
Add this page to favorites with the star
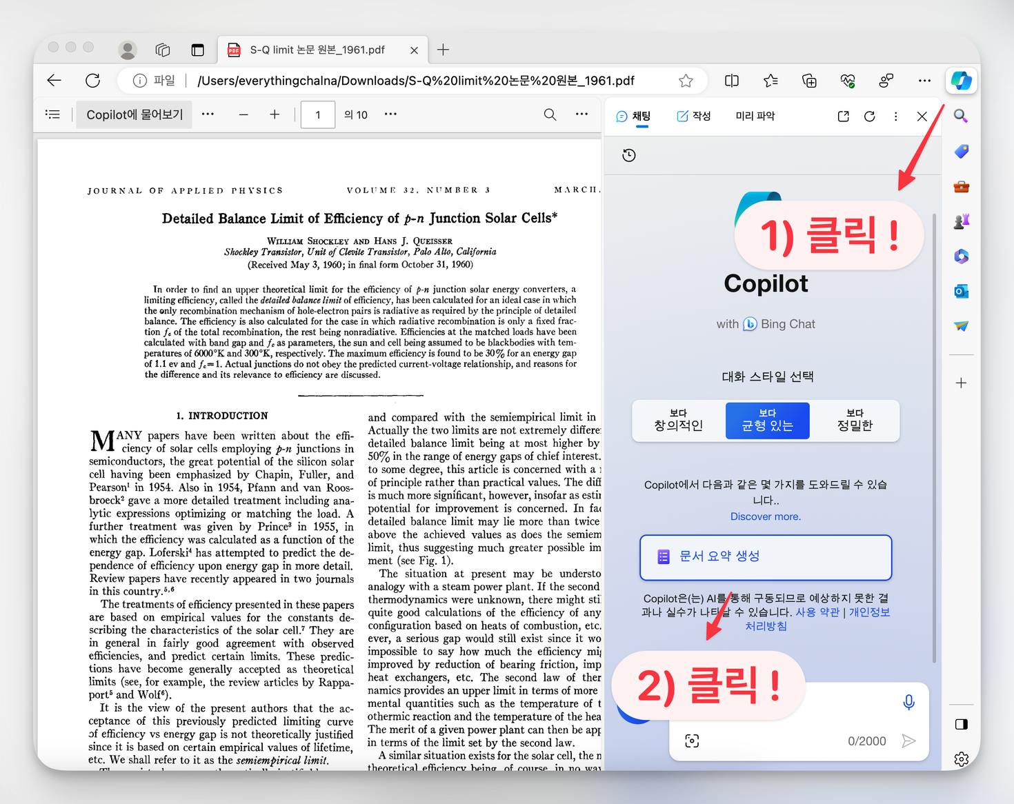(x=686, y=81)
